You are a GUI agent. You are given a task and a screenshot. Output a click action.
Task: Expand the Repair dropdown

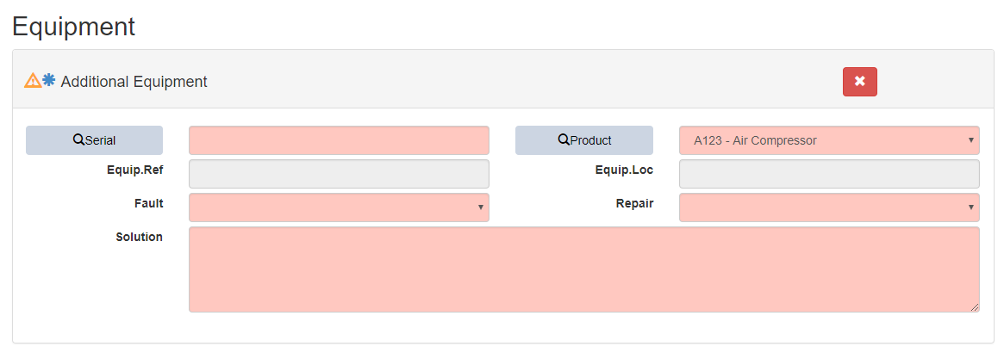829,207
